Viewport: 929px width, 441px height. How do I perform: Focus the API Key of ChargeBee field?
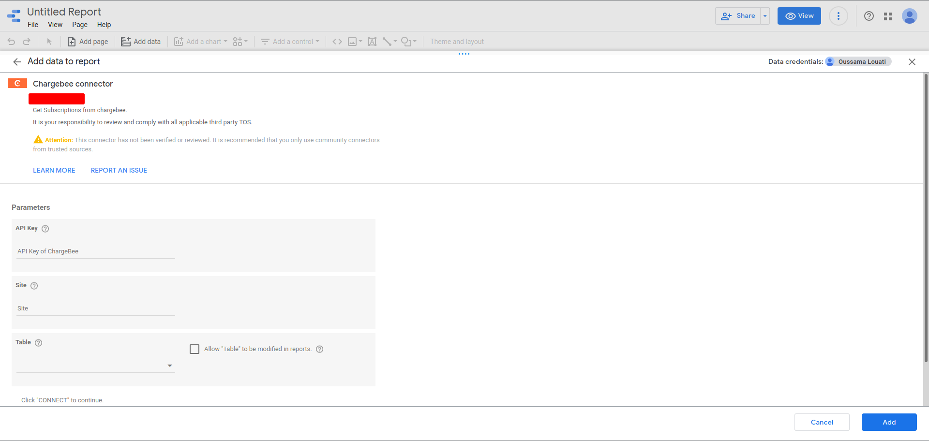[x=96, y=251]
